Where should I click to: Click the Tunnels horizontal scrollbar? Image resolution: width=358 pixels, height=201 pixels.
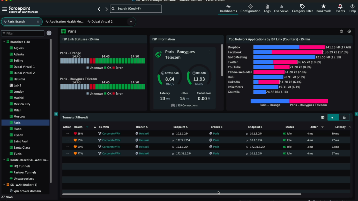[x=182, y=194]
